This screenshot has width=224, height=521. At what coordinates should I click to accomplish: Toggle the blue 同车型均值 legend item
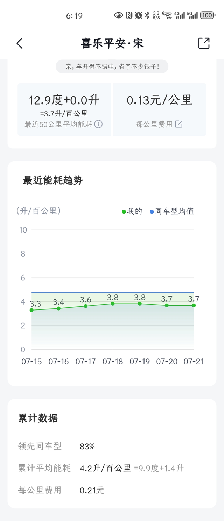coord(173,211)
